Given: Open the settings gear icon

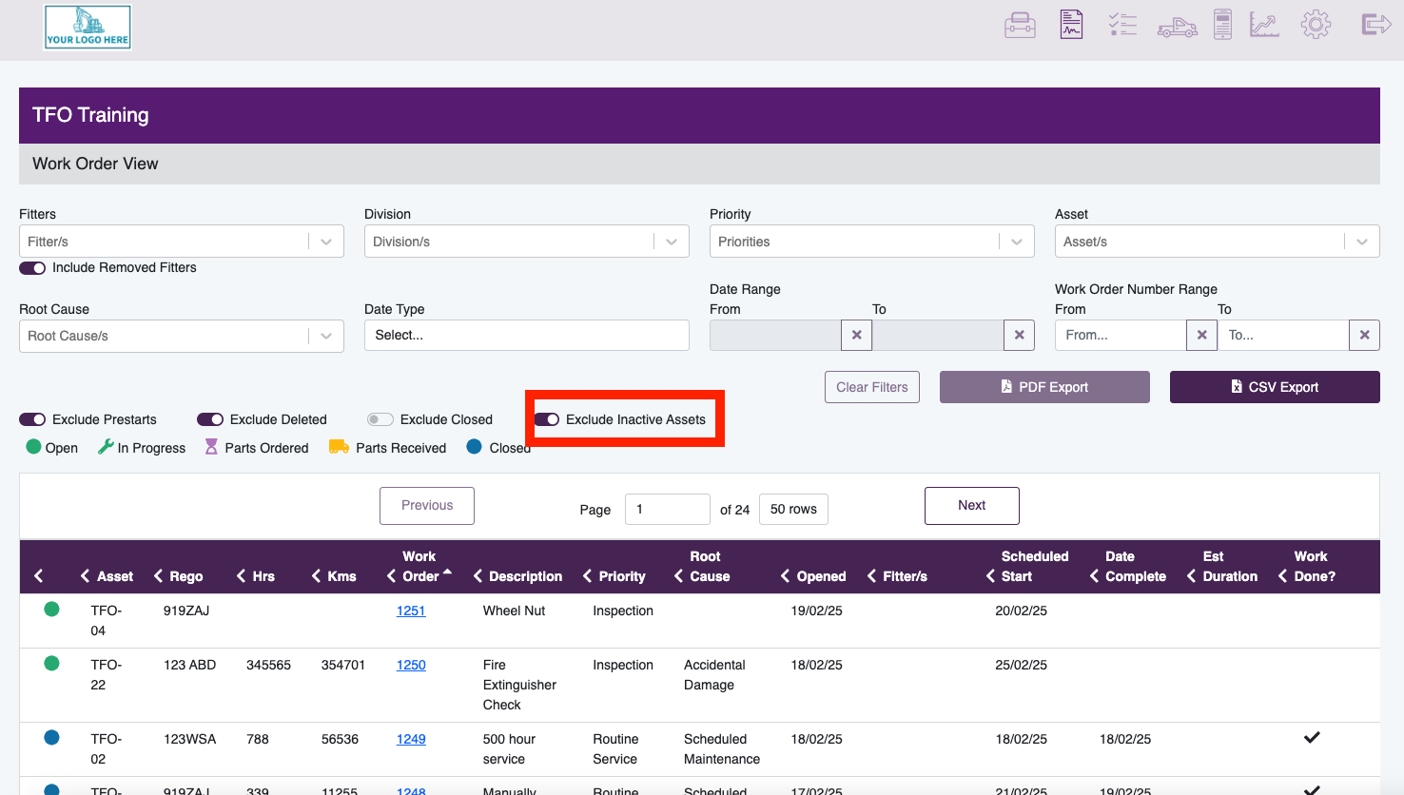Looking at the screenshot, I should tap(1316, 25).
